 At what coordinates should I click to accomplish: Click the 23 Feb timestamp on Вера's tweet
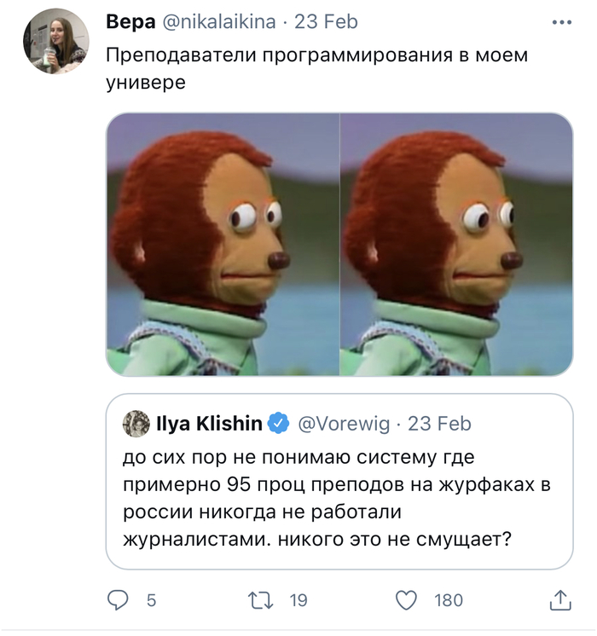[x=327, y=22]
